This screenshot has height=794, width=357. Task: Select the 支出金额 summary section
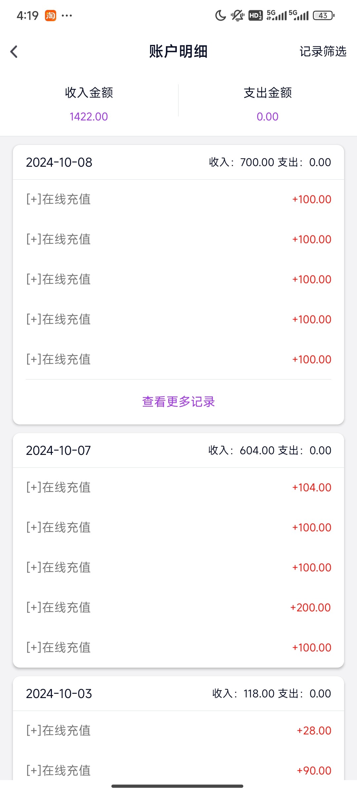pyautogui.click(x=268, y=104)
